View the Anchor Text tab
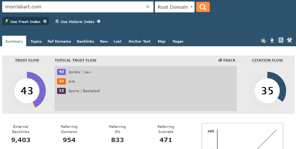296x149 pixels. pyautogui.click(x=140, y=41)
